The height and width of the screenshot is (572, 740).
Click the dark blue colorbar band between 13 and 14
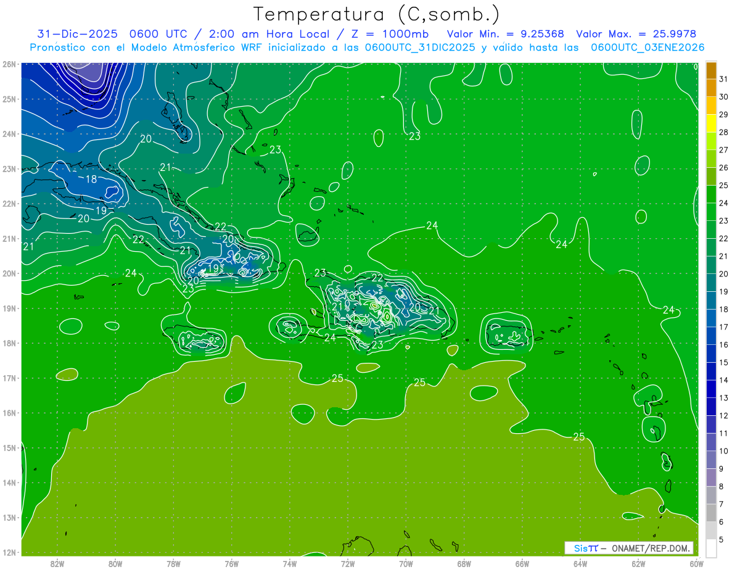(711, 389)
